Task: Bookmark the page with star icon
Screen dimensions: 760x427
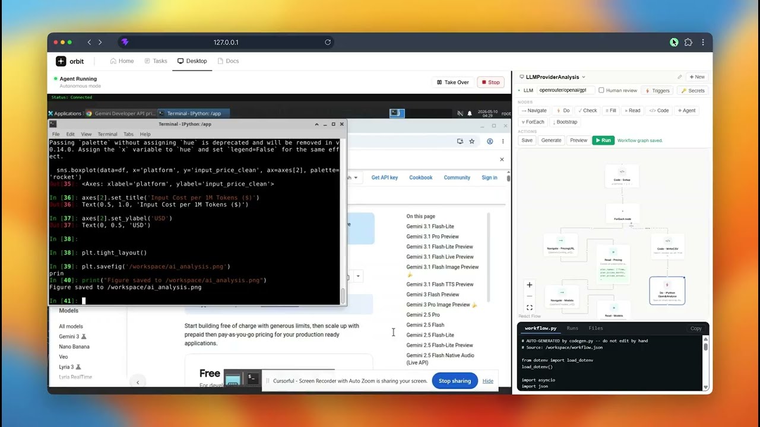Action: click(471, 141)
